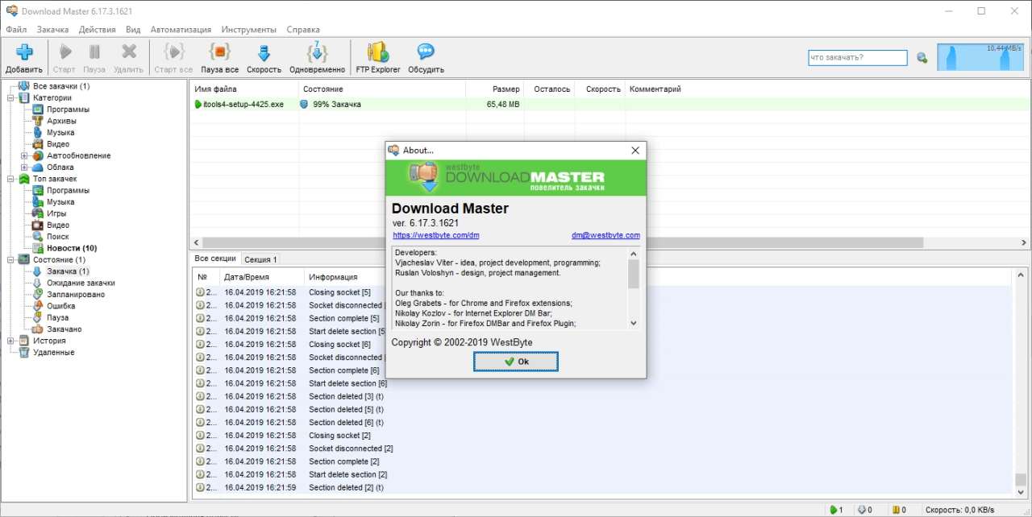
Task: Select the itools4-setup-4425.exe download row
Action: 609,105
